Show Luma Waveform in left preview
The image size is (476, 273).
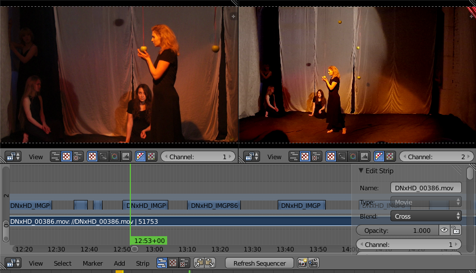(103, 156)
